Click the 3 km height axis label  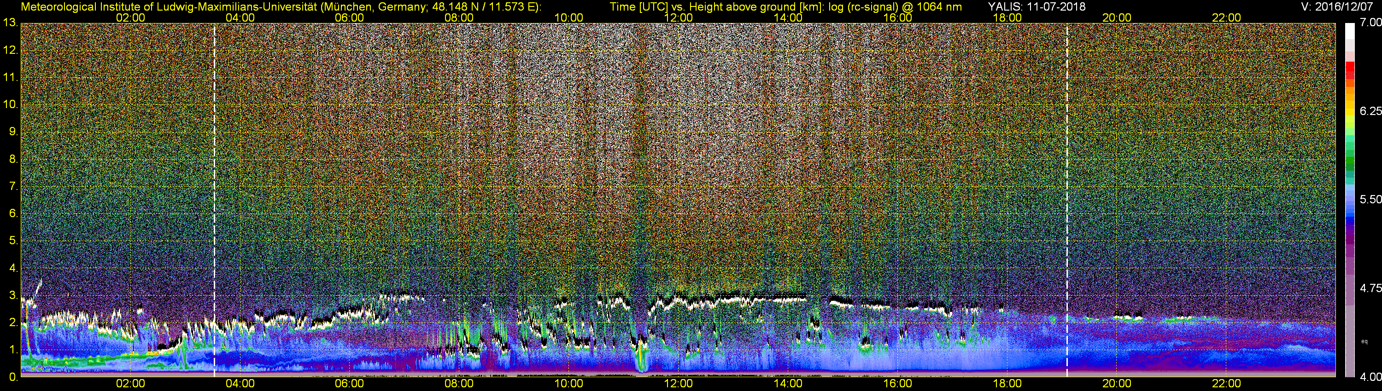point(13,296)
